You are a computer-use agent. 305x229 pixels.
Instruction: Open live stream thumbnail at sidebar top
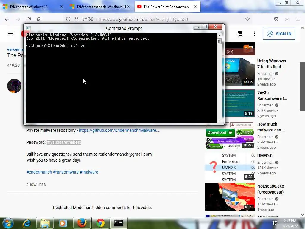(240, 49)
